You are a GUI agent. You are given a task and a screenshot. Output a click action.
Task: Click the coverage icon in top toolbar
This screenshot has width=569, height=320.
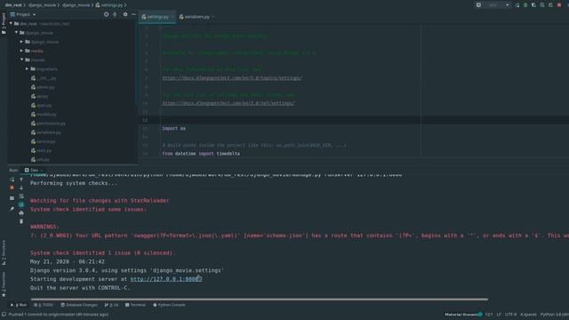click(533, 5)
